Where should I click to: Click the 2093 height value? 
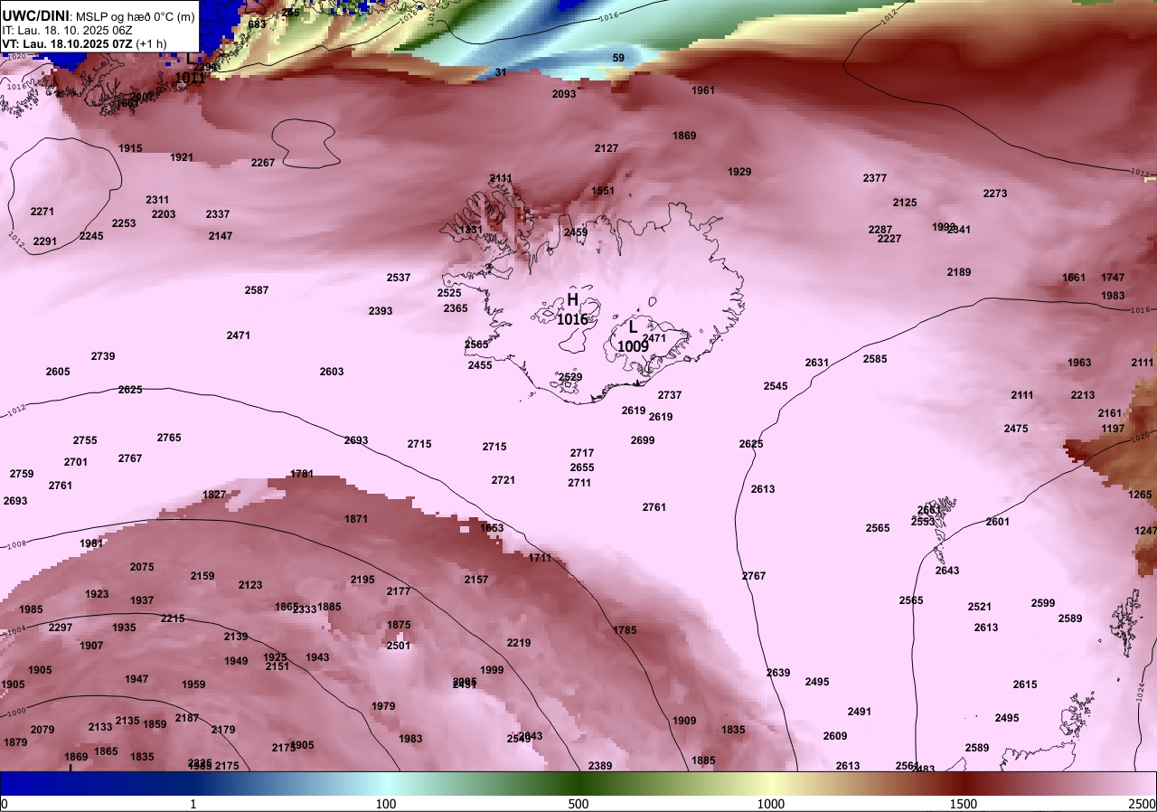[564, 94]
